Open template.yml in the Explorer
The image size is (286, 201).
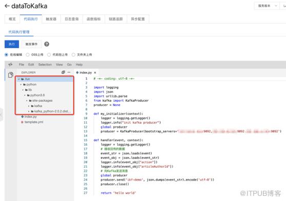point(34,122)
